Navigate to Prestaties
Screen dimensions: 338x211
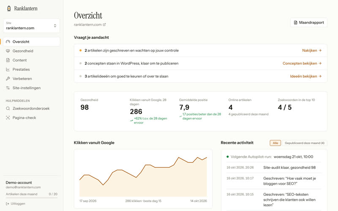point(31,70)
